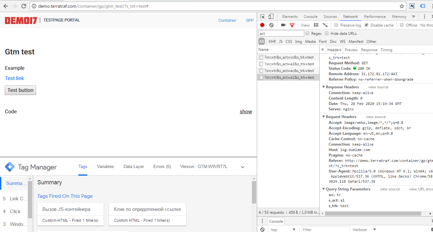Open the Performance tab

[375, 17]
